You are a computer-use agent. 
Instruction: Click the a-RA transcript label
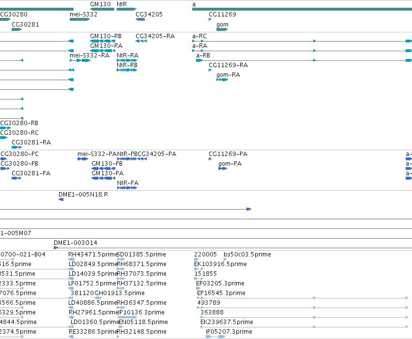pyautogui.click(x=199, y=45)
